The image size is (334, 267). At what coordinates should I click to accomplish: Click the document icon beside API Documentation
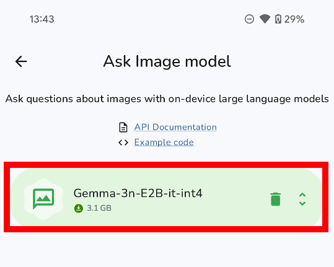coord(123,128)
